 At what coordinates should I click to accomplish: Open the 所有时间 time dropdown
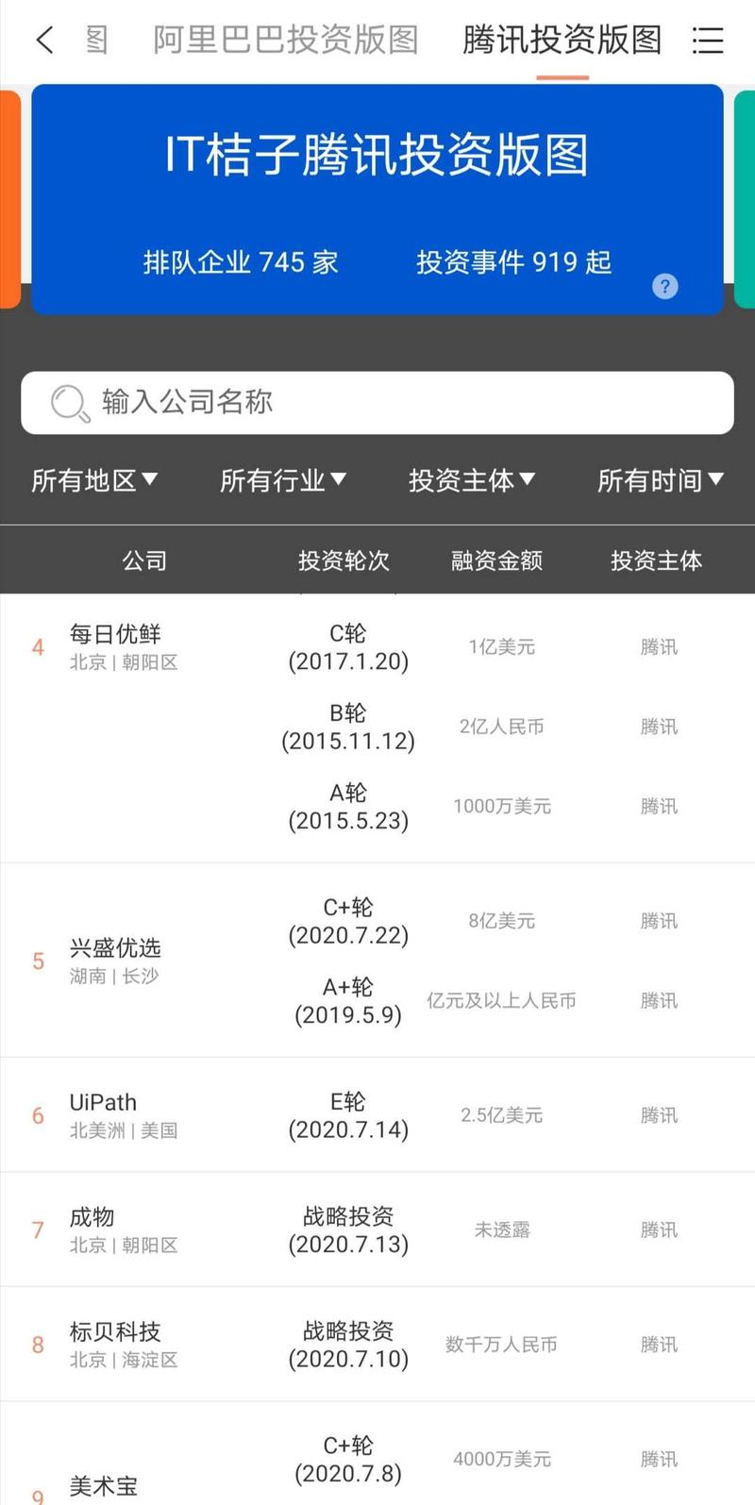coord(660,480)
